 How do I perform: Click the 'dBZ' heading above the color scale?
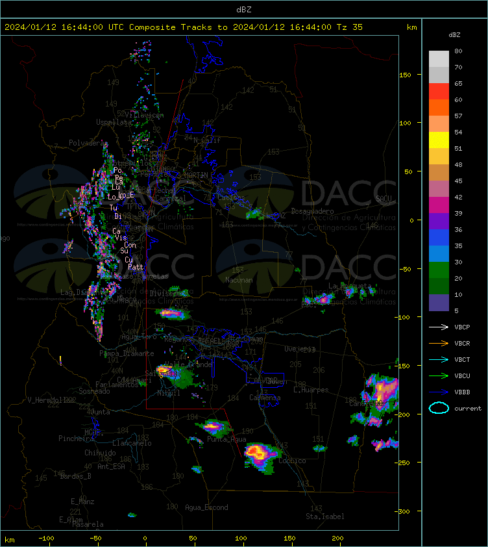click(x=454, y=35)
